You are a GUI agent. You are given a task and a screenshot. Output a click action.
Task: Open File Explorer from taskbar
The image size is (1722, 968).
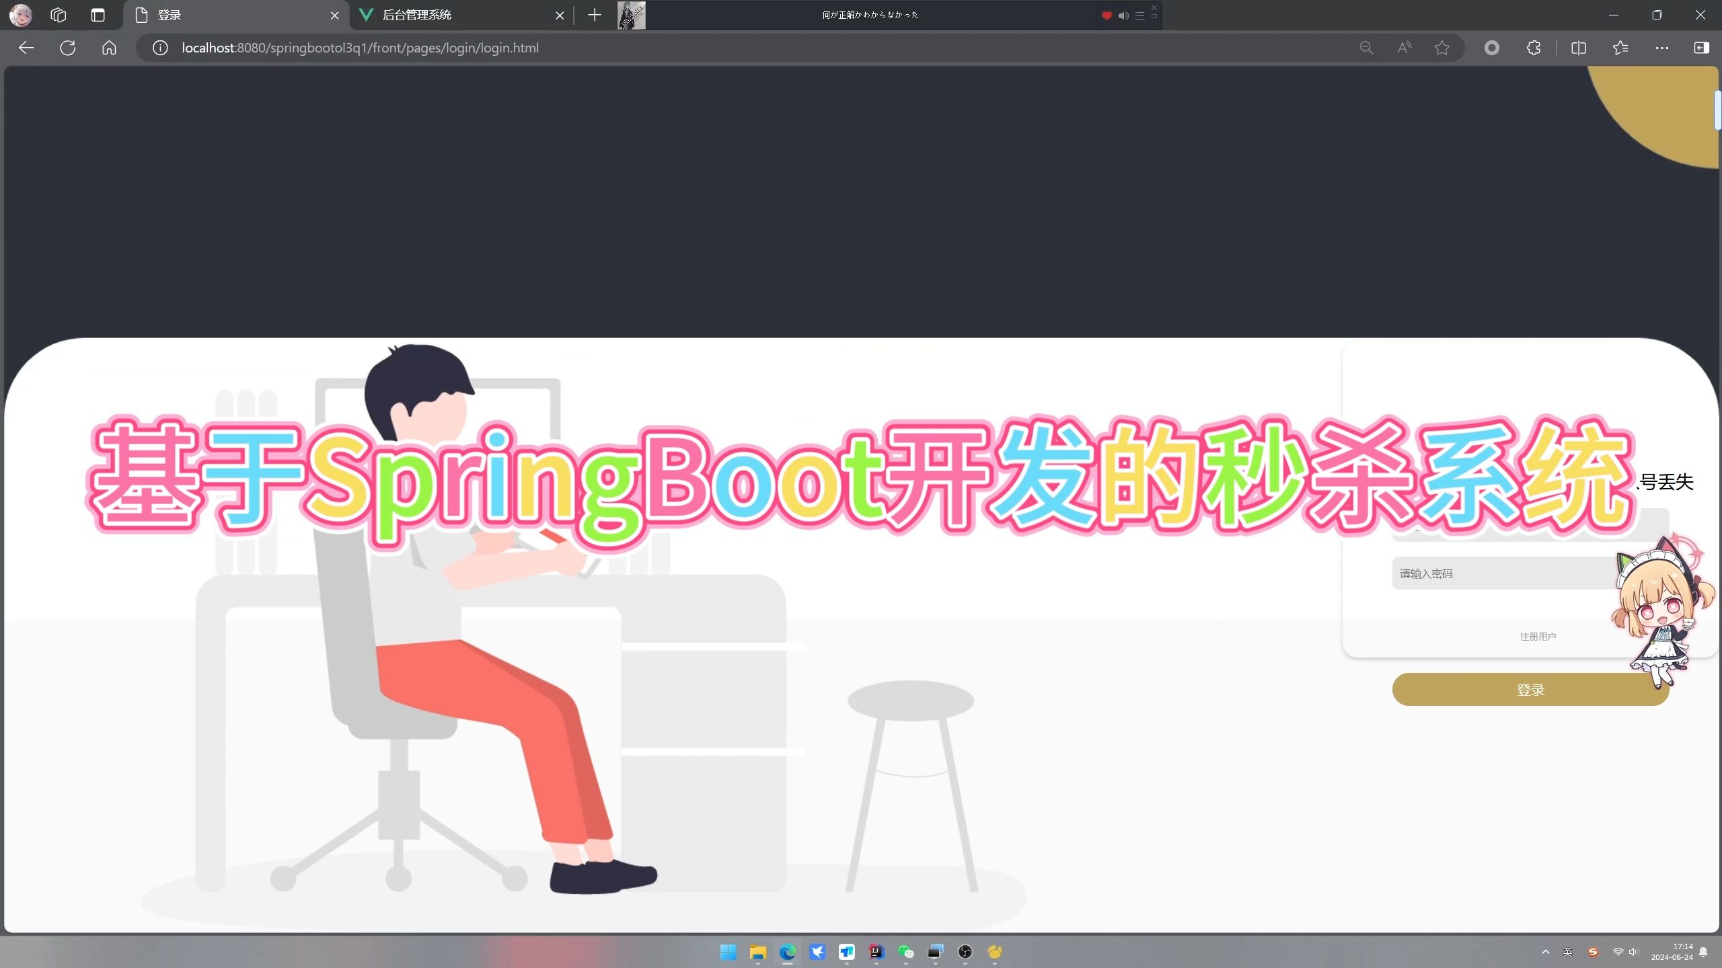(758, 952)
